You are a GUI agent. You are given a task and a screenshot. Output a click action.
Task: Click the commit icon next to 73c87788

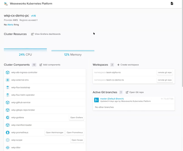click(162, 99)
